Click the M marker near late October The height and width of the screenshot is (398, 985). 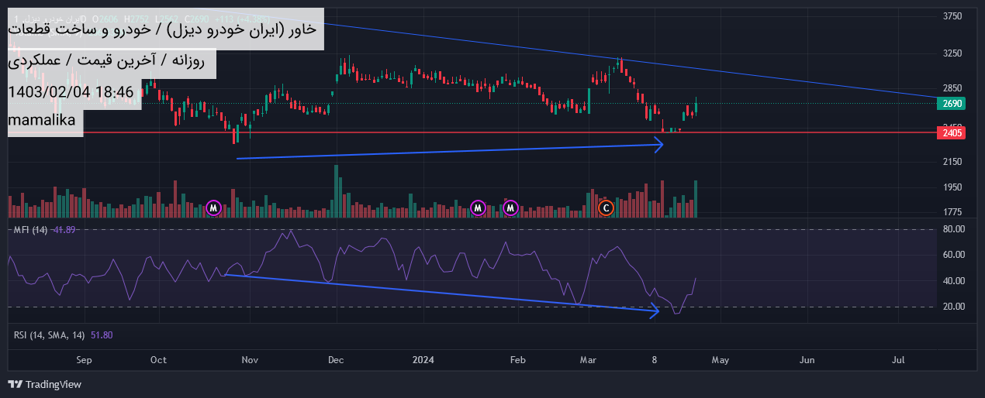point(214,208)
